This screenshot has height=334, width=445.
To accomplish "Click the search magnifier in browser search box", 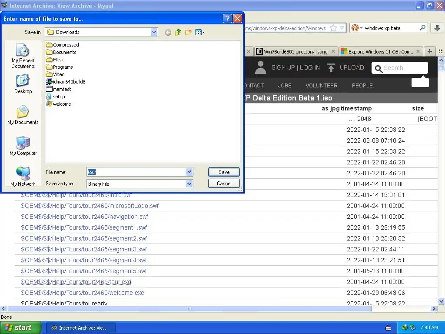I will tap(422, 28).
